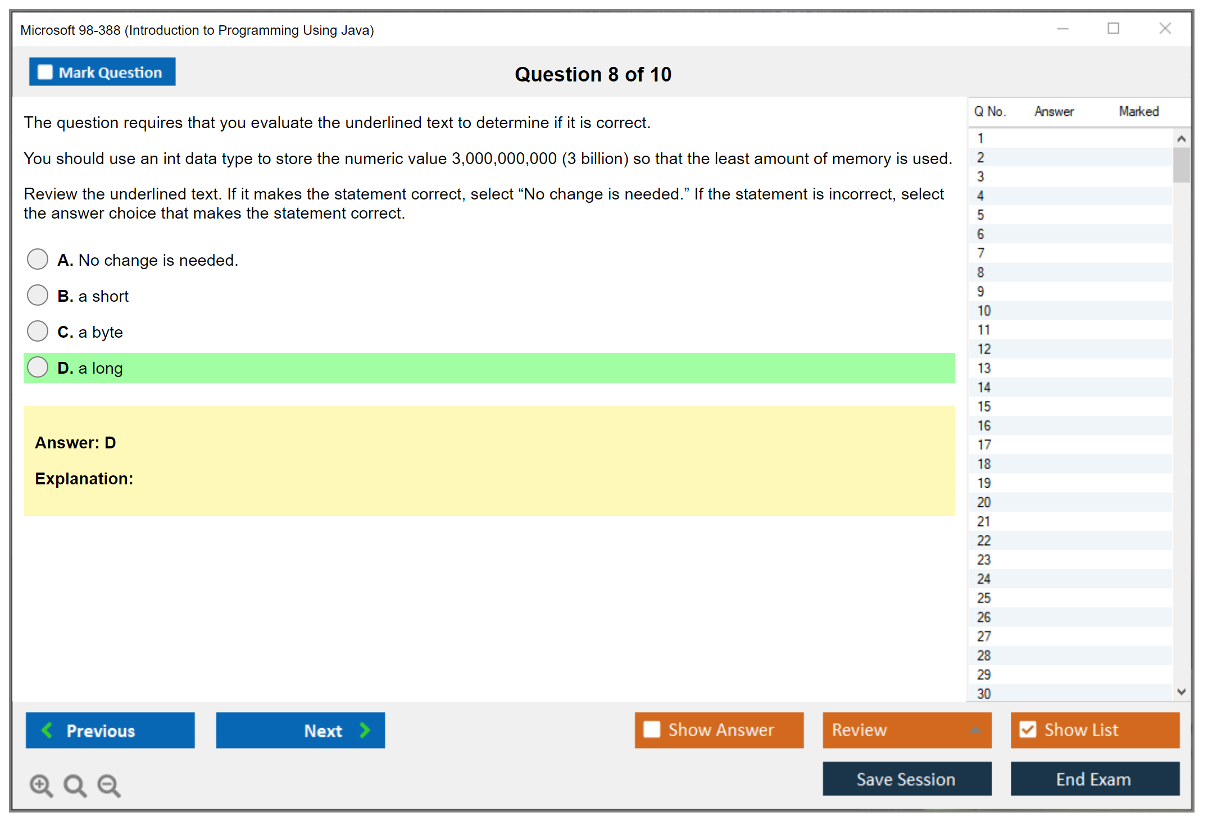Select option A No change is needed

point(38,260)
